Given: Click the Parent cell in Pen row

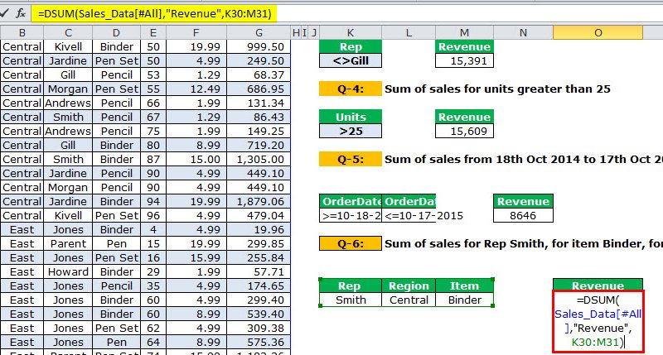Looking at the screenshot, I should tap(68, 243).
